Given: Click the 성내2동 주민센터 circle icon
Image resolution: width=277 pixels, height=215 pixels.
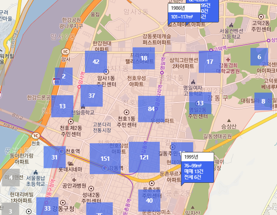Looking at the screenshot, I should 91,189.
